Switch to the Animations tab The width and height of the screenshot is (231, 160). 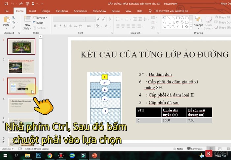81,11
